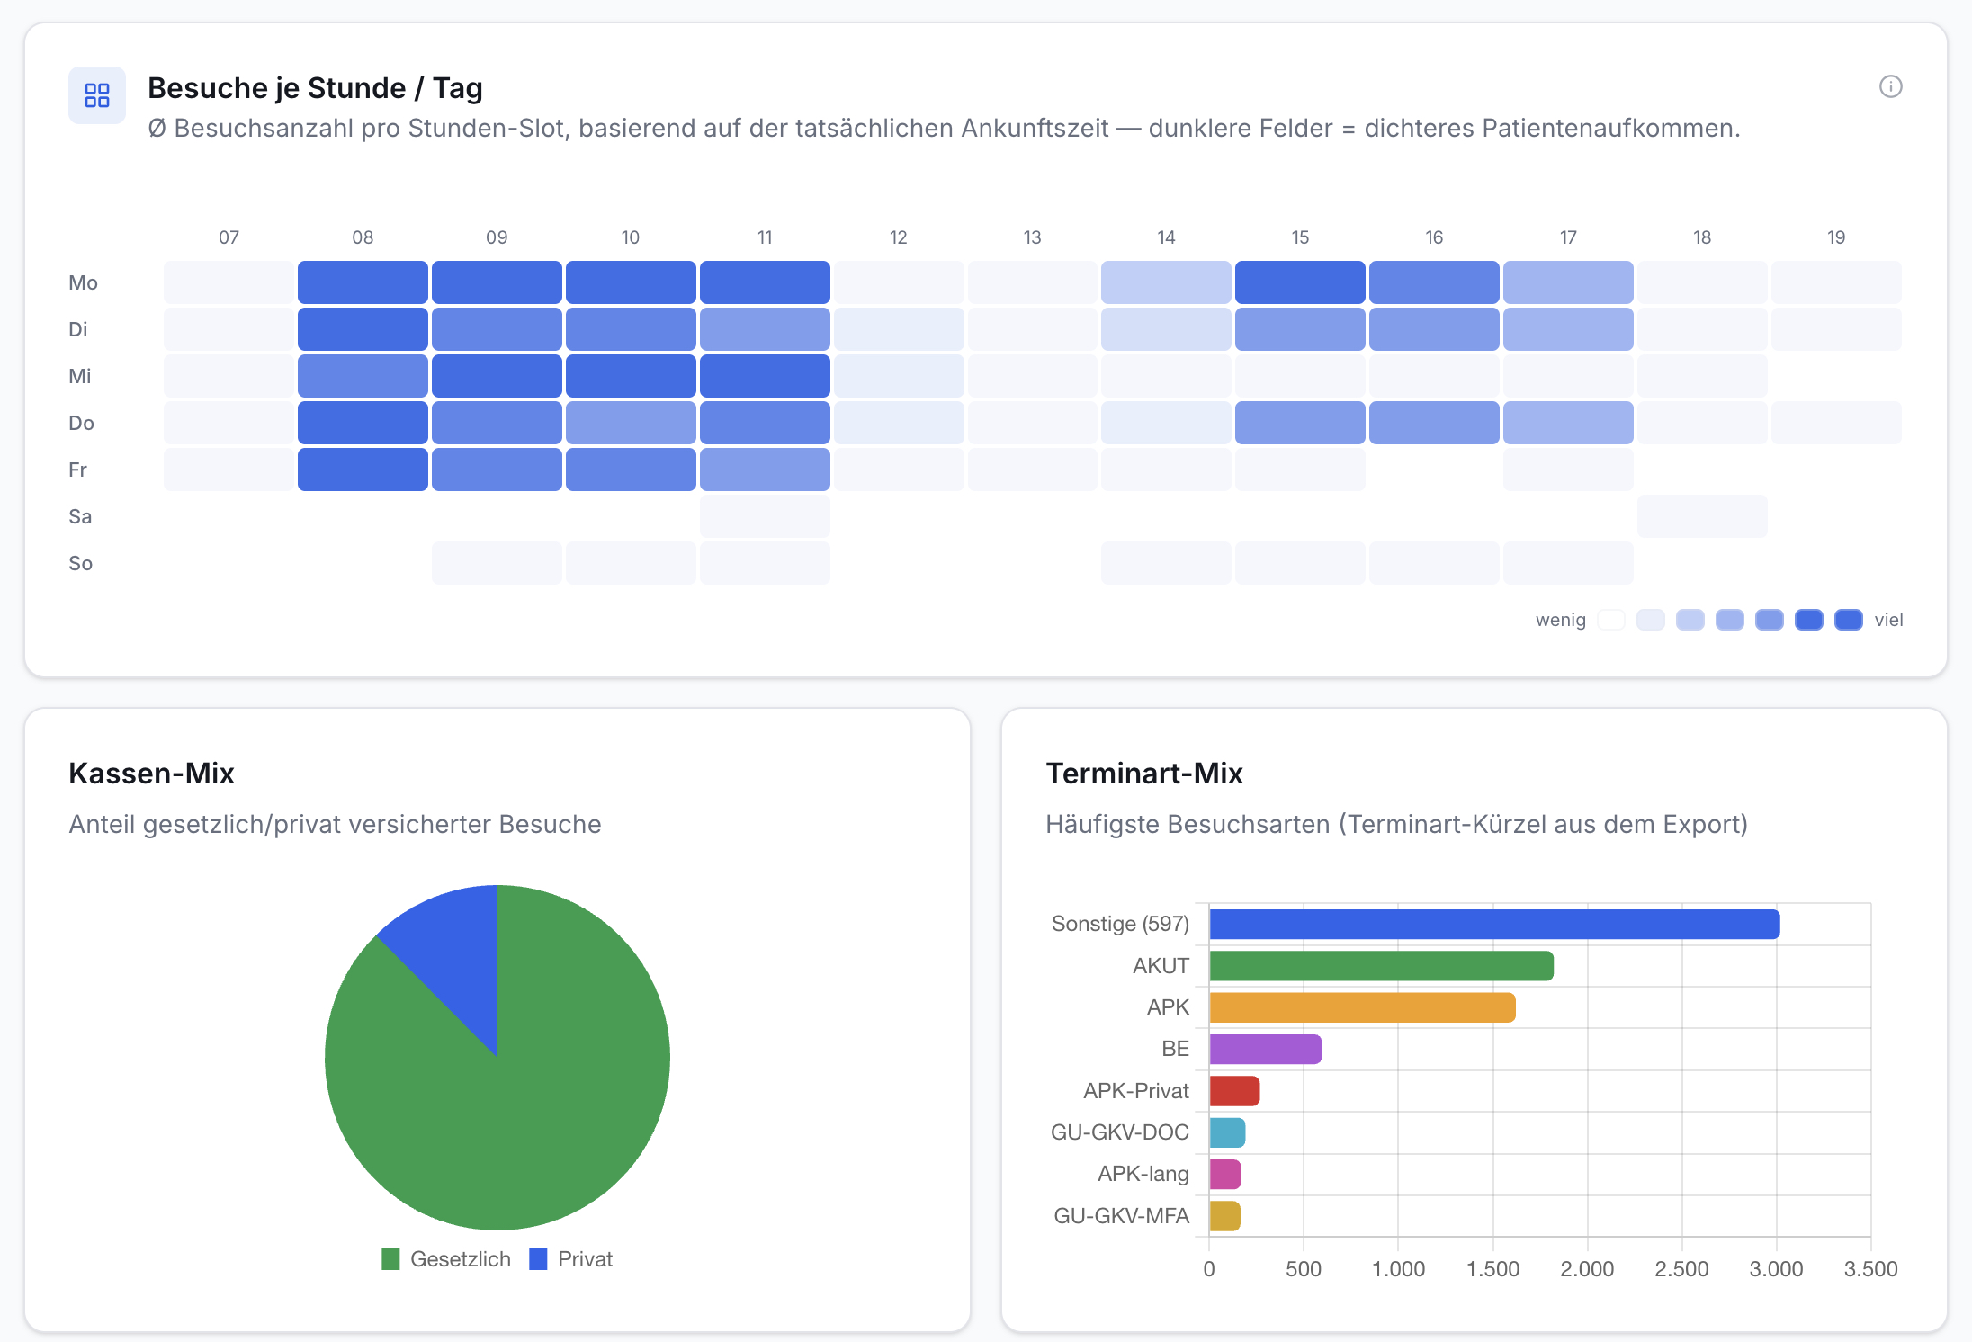Viewport: 1972px width, 1342px height.
Task: Click the orange APK bar
Action: point(1362,1007)
